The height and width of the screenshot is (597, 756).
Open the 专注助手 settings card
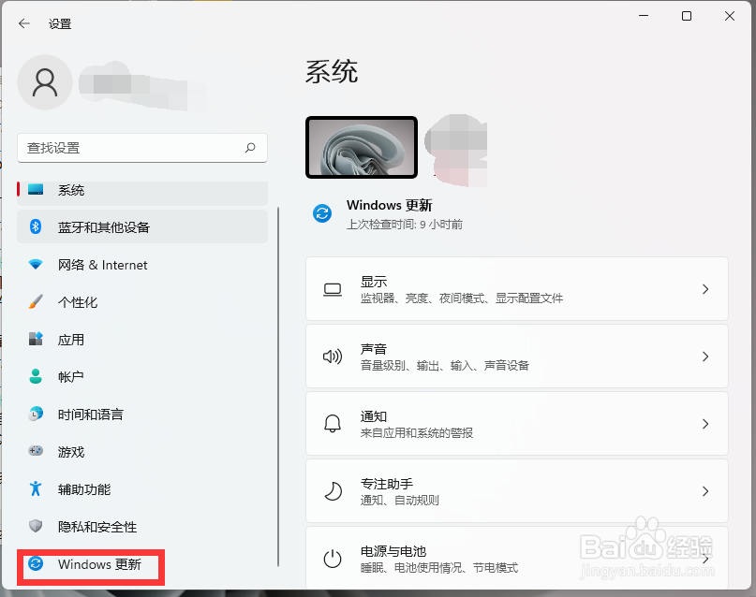coord(517,491)
